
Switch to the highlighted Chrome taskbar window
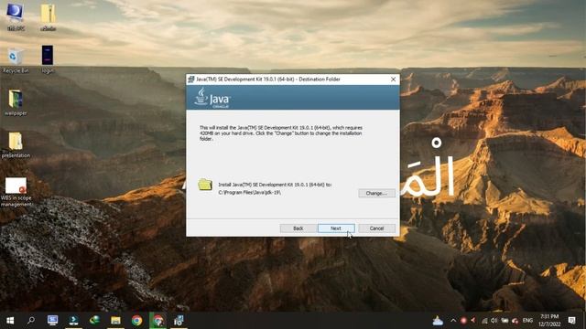point(158,321)
